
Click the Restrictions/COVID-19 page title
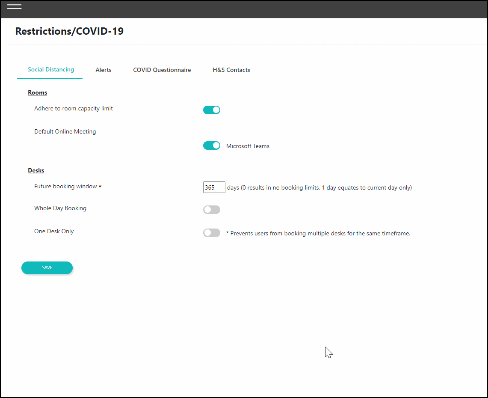pos(69,31)
